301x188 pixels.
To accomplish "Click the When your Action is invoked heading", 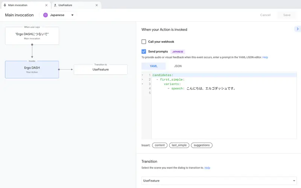I will click(164, 30).
